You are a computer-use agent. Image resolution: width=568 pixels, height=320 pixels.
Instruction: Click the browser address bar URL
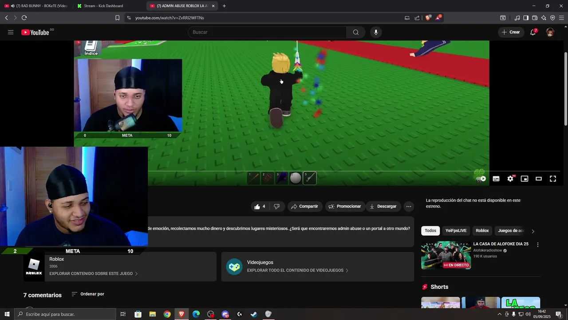click(x=170, y=18)
